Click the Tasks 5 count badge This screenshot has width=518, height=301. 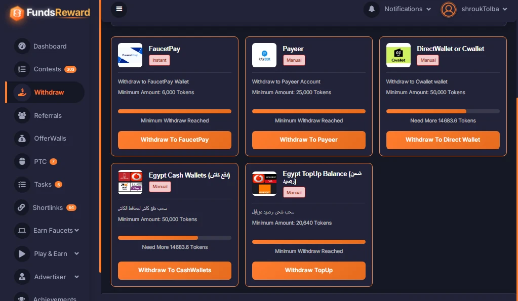click(x=58, y=185)
